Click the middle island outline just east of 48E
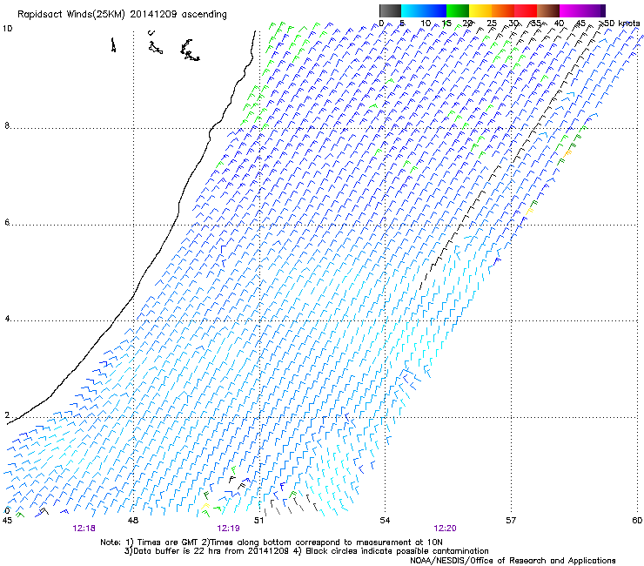 pos(155,47)
